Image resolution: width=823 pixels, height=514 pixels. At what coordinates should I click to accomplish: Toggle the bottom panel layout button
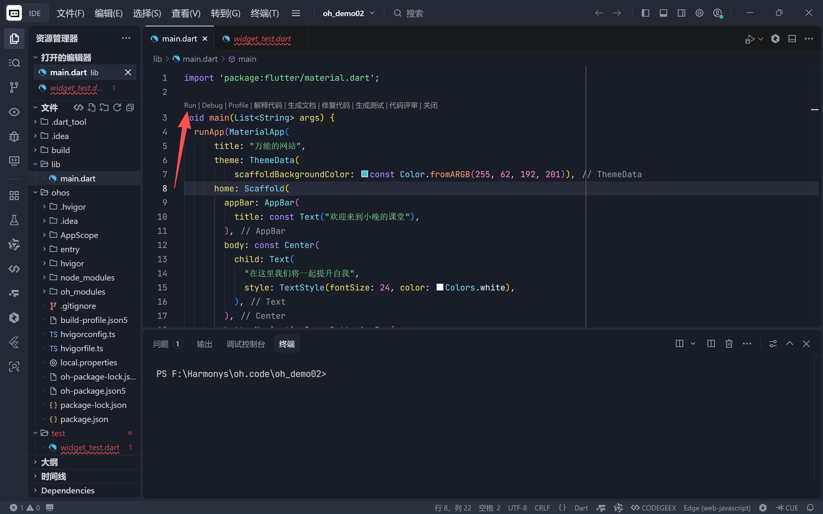click(663, 13)
